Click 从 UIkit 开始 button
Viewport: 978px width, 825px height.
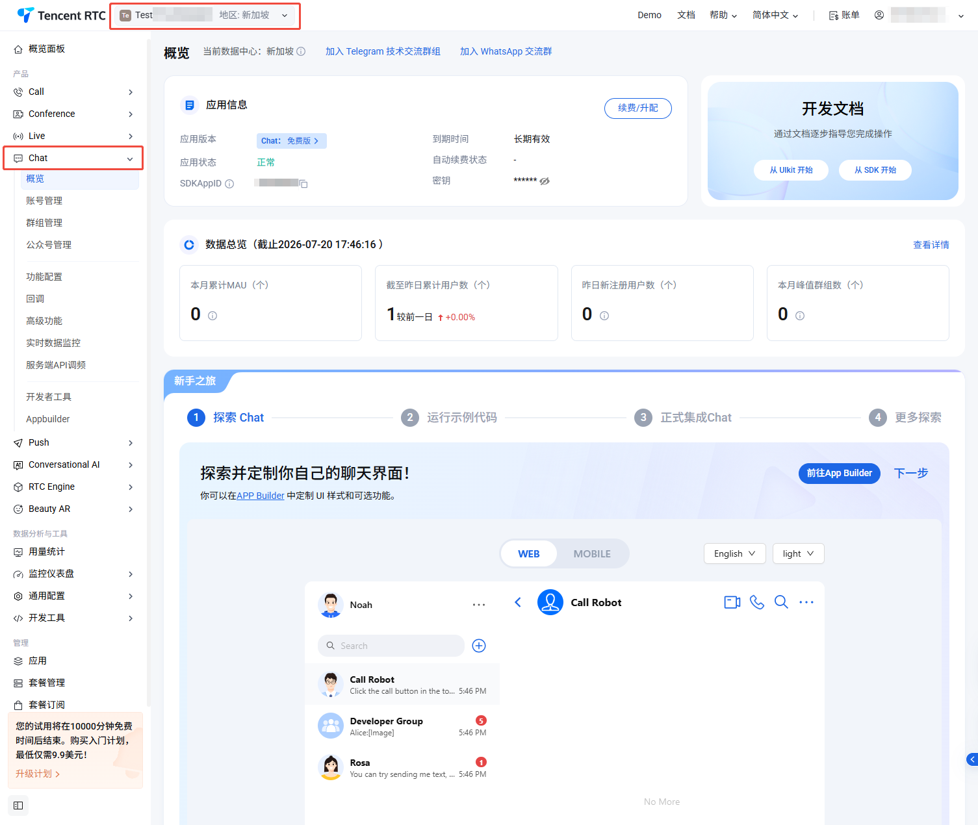pyautogui.click(x=791, y=170)
